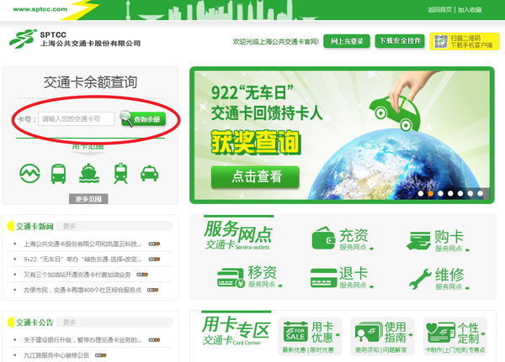Click the magnifier icon on 查询余额 button
This screenshot has width=505, height=362.
[x=126, y=118]
